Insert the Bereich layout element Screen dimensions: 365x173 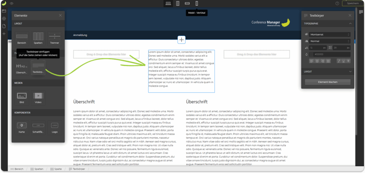pos(22,38)
